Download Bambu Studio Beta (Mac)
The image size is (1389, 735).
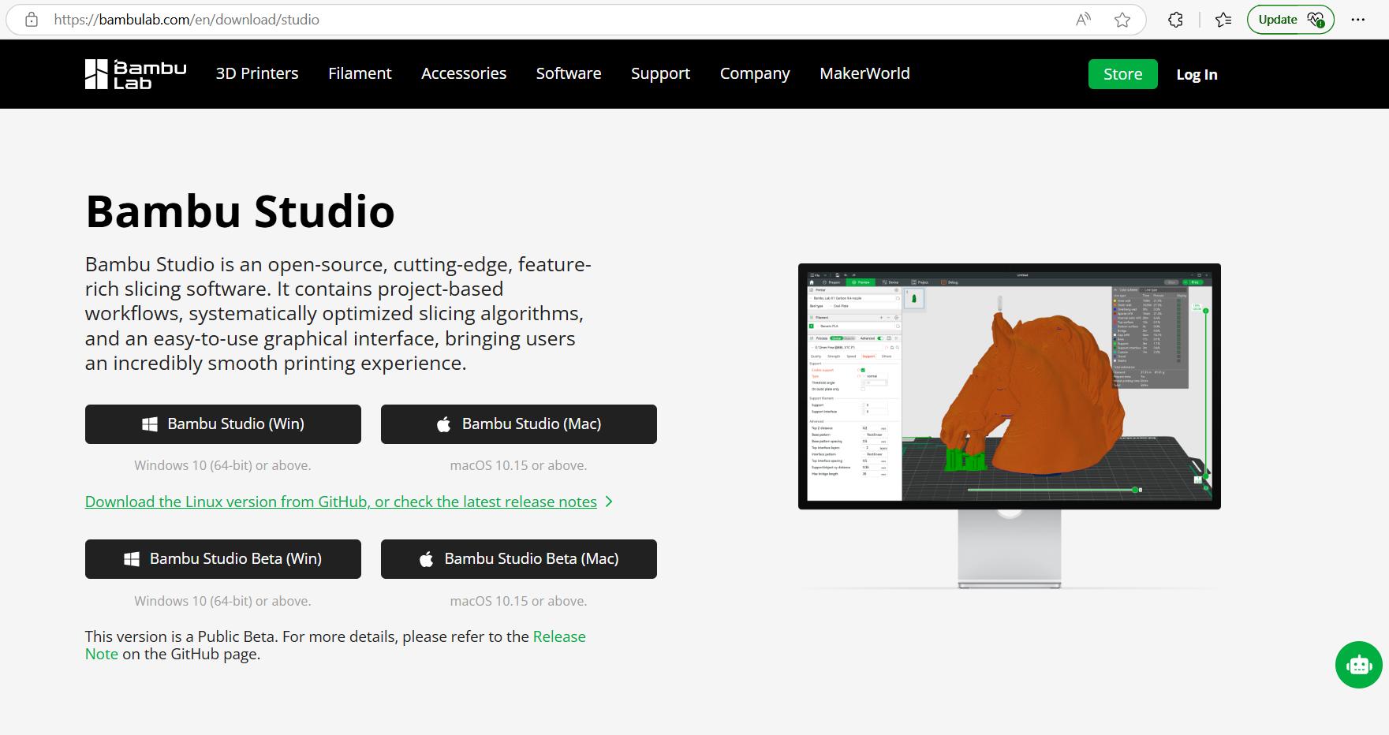519,559
